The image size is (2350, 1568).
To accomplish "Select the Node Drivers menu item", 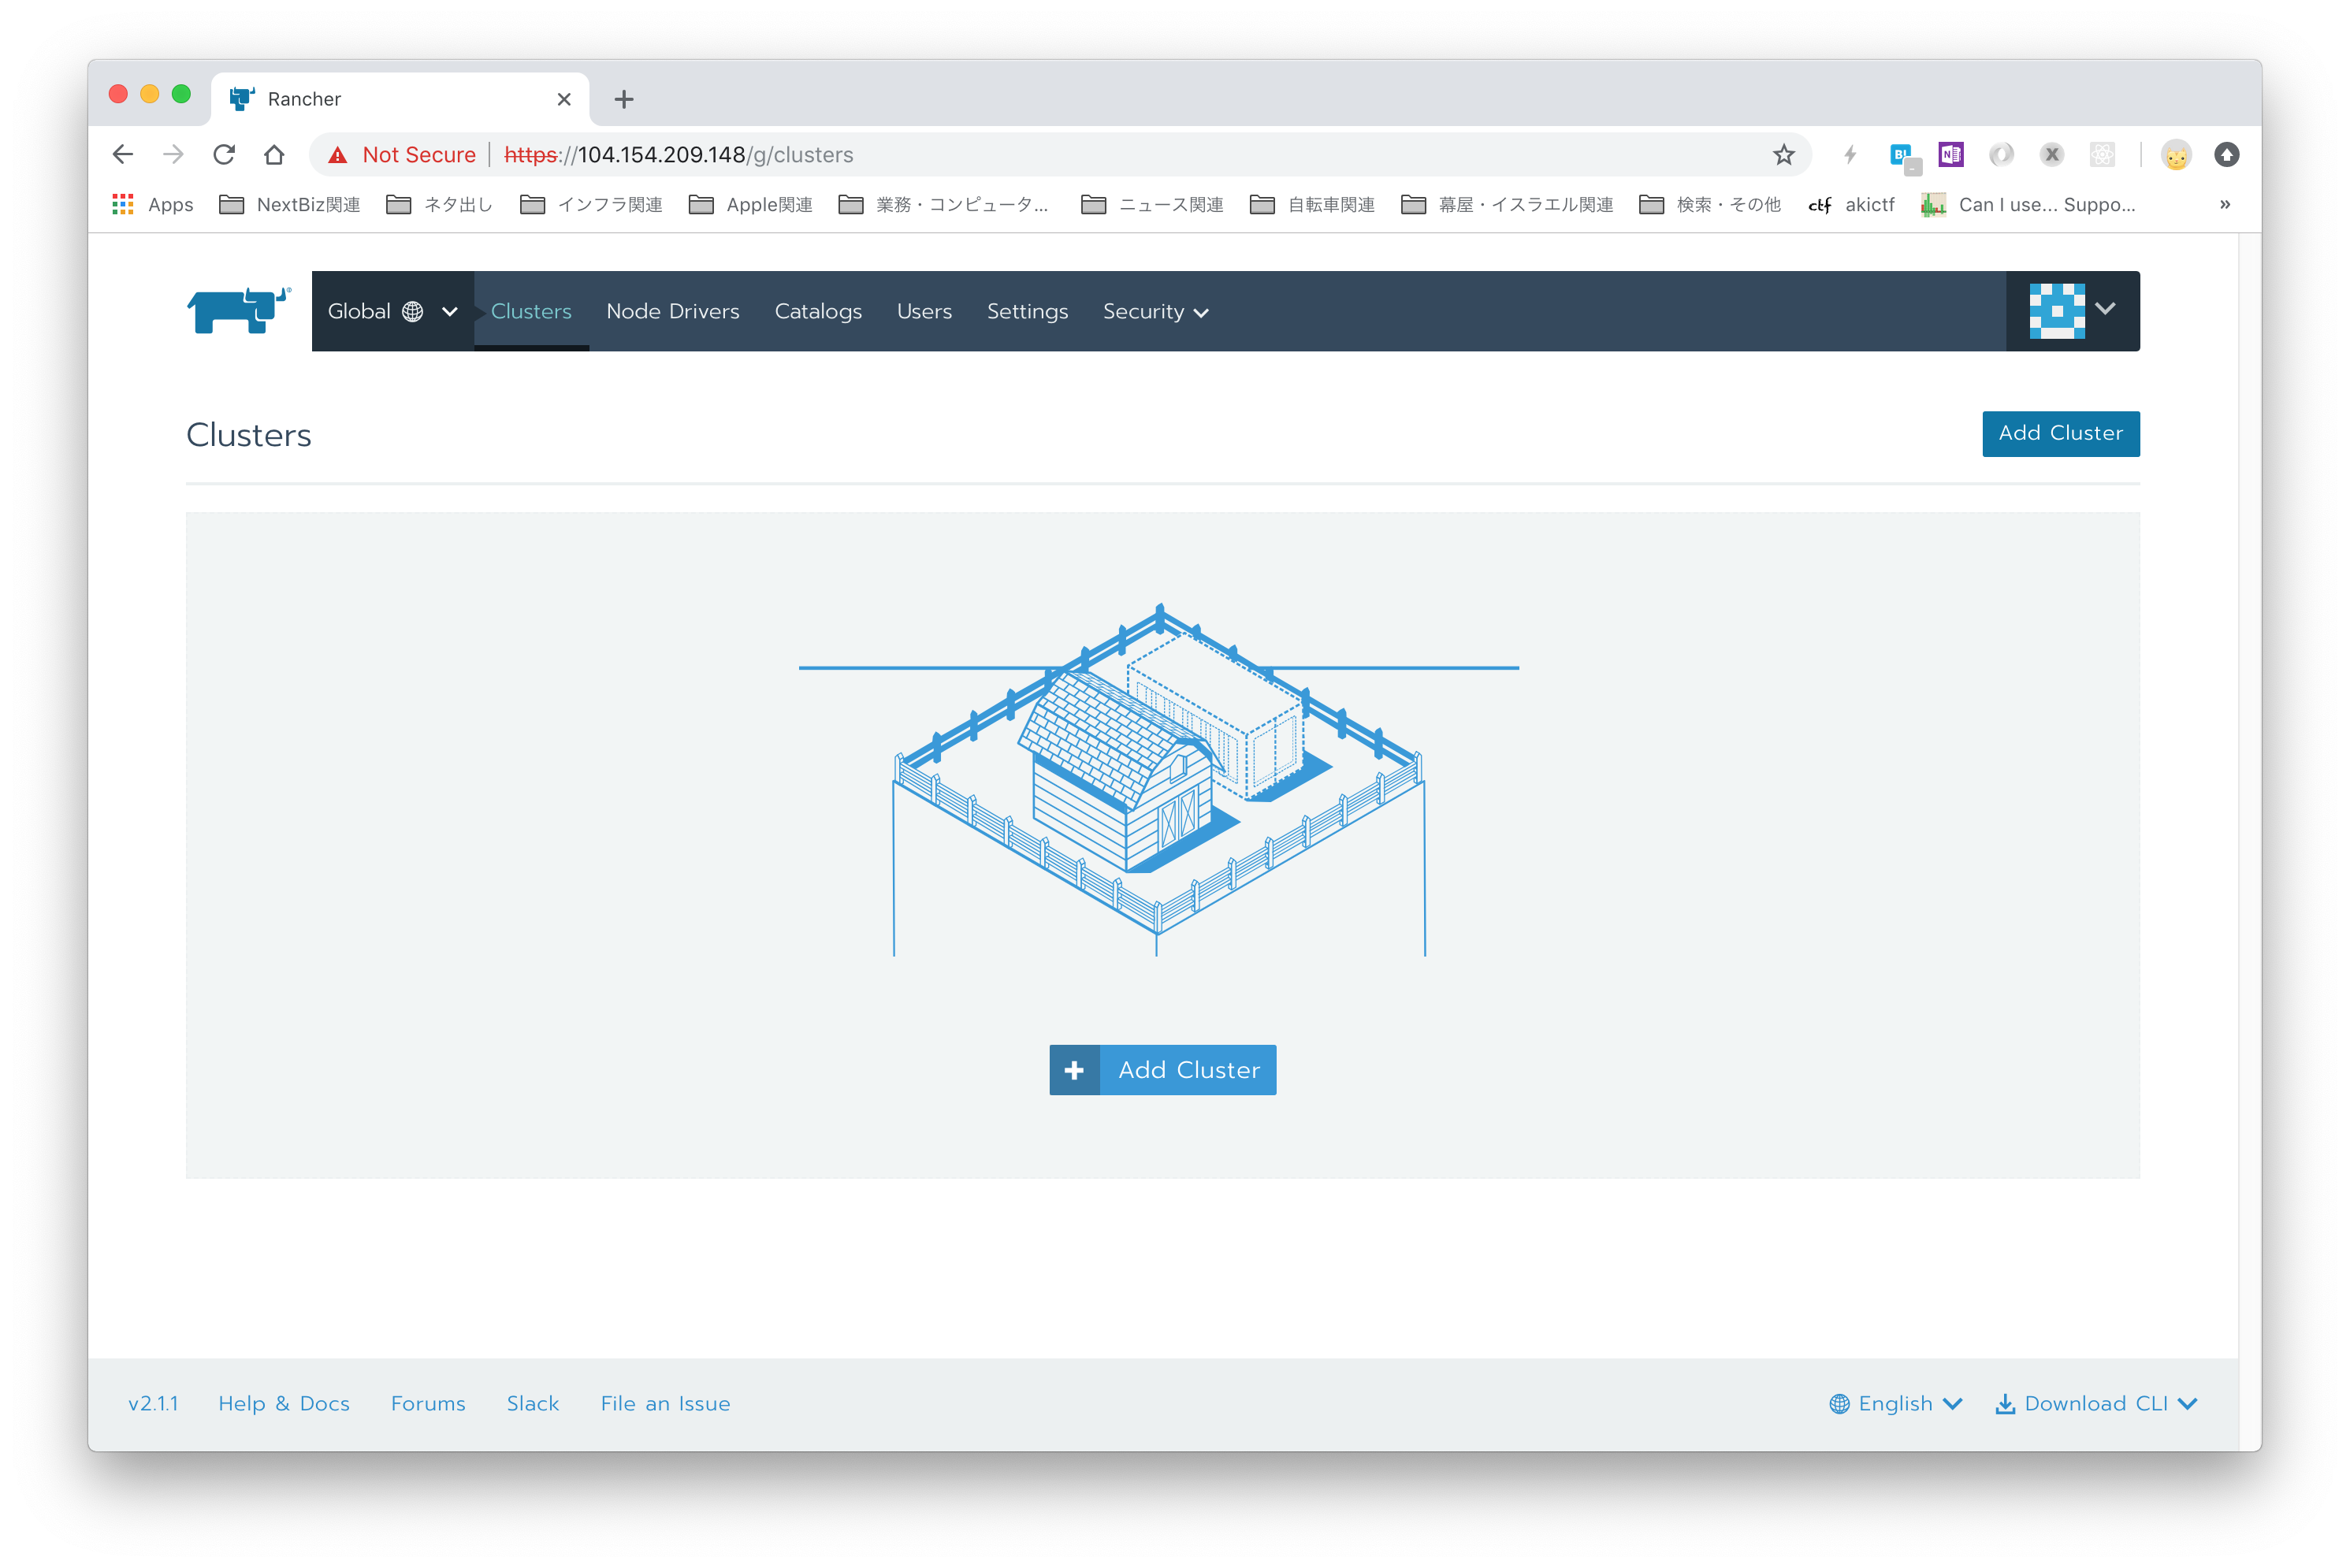I will point(672,311).
